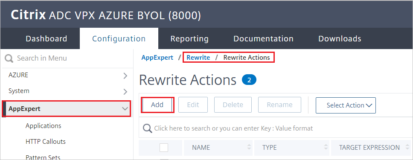Expand the System menu chevron
413x160 pixels.
(x=125, y=92)
